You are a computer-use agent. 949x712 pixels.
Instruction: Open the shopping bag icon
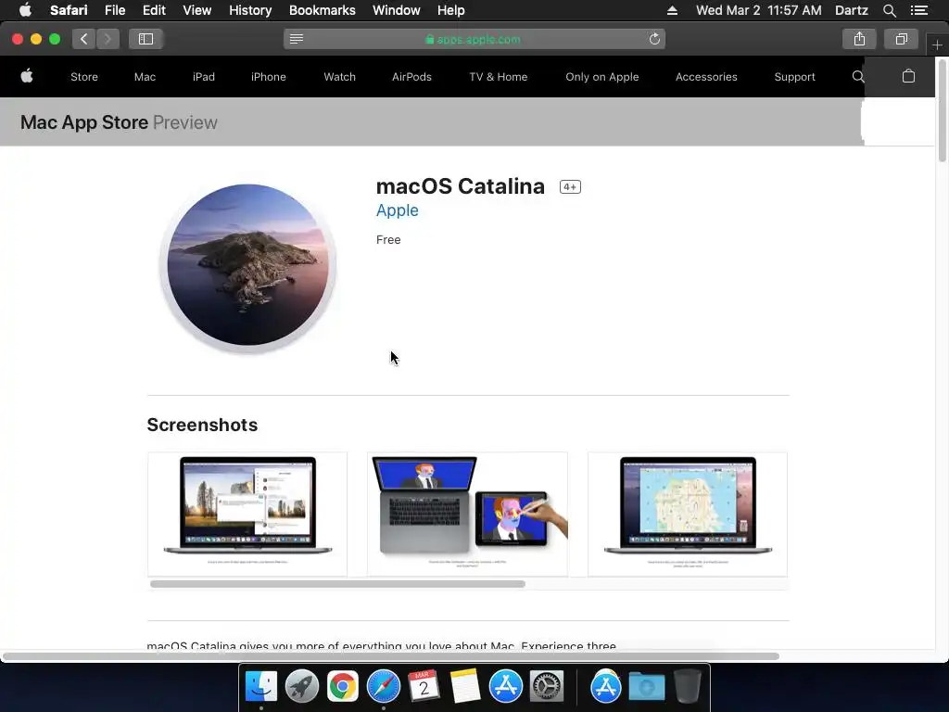(908, 76)
